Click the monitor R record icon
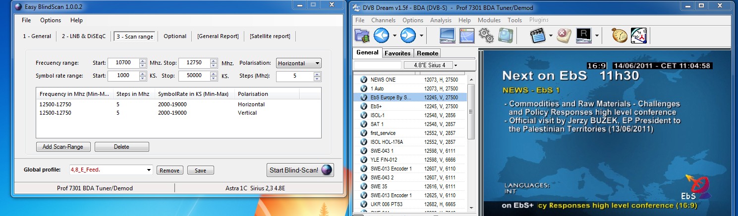The height and width of the screenshot is (216, 738). (584, 36)
